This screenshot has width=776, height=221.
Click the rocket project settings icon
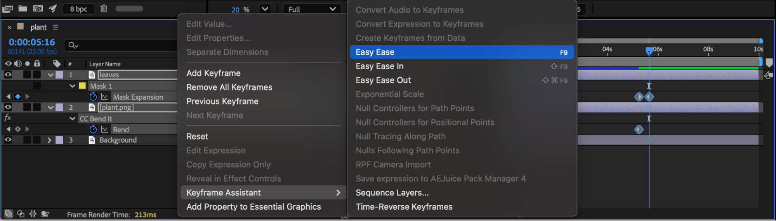(53, 9)
